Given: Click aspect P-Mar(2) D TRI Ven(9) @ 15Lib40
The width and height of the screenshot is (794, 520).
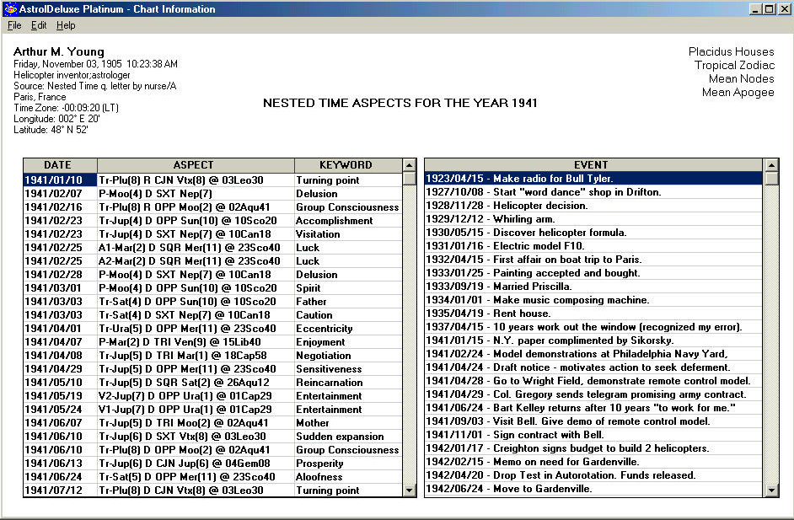Looking at the screenshot, I should tap(196, 342).
